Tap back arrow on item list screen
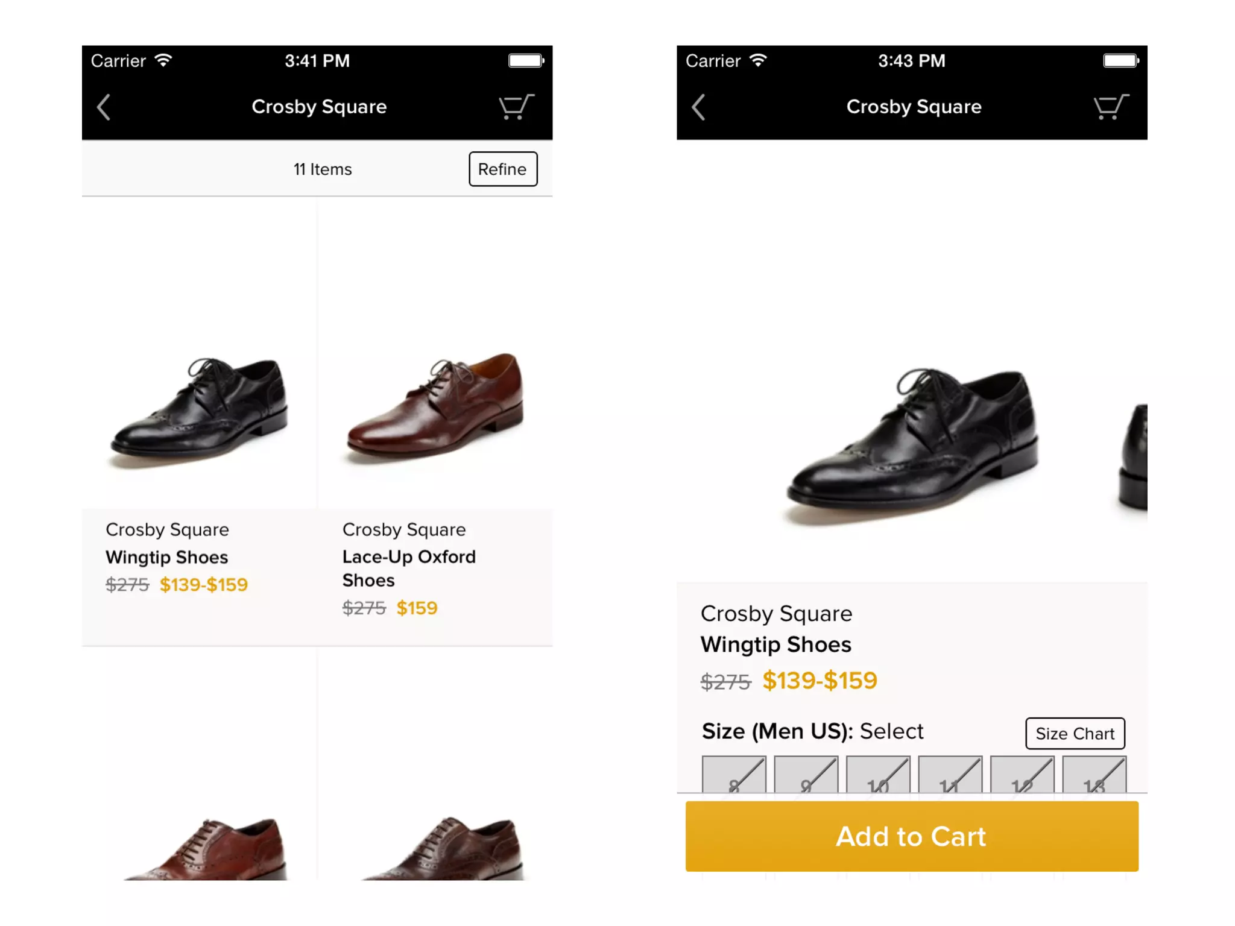The image size is (1235, 926). point(104,107)
